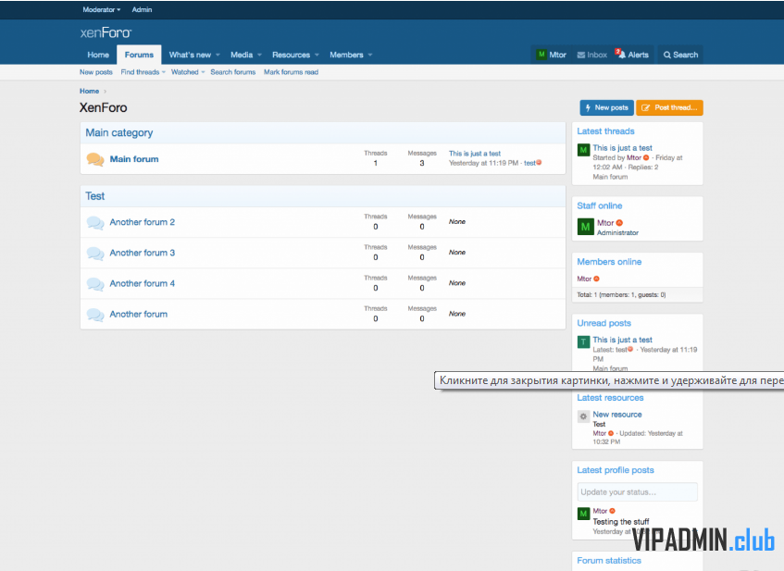Viewport: 784px width, 571px height.
Task: Open the Another forum 3 link
Action: 142,253
